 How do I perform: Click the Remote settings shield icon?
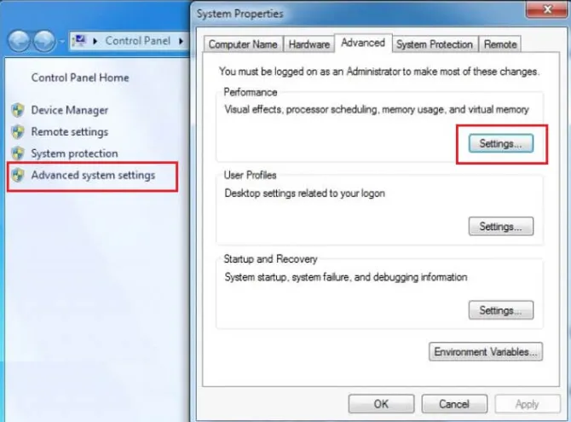(18, 132)
